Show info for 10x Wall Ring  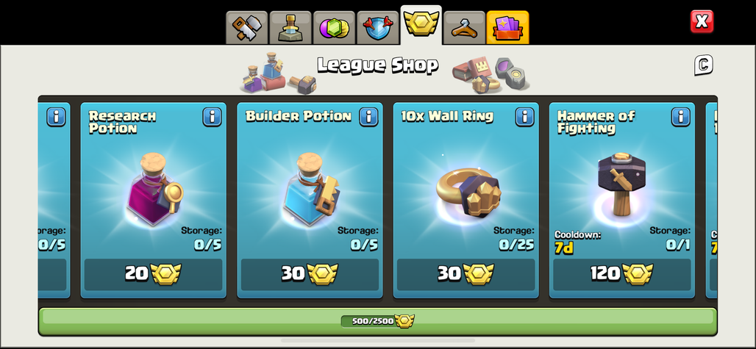(524, 117)
